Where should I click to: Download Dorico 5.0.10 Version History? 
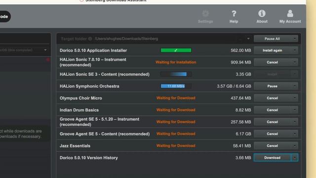click(x=272, y=157)
